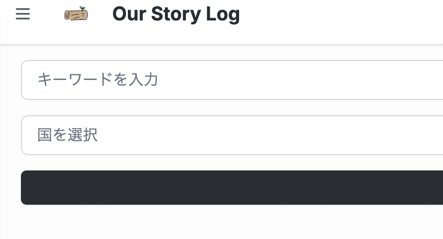Go home via Our Story Log heading
The image size is (443, 239).
pyautogui.click(x=176, y=14)
